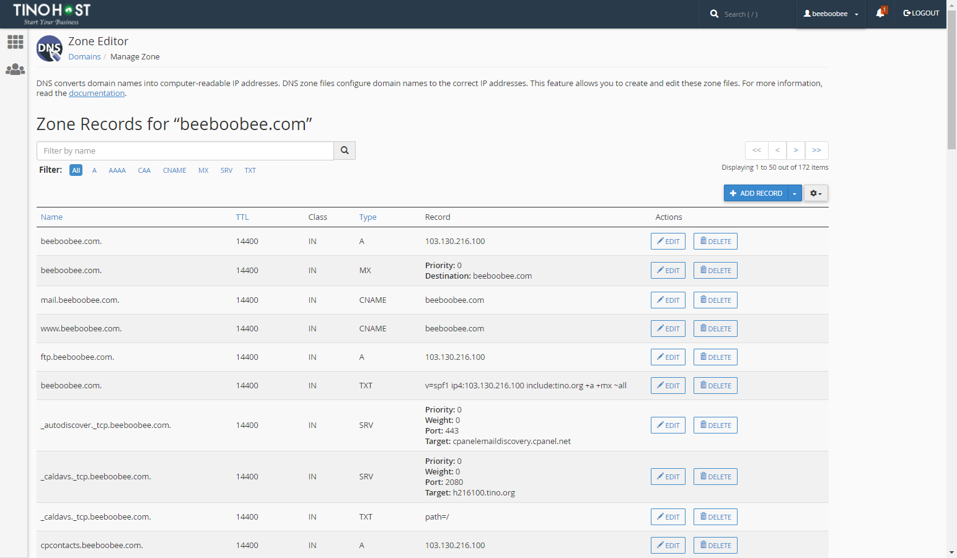Go to previous page of records
The height and width of the screenshot is (558, 957).
pos(777,150)
